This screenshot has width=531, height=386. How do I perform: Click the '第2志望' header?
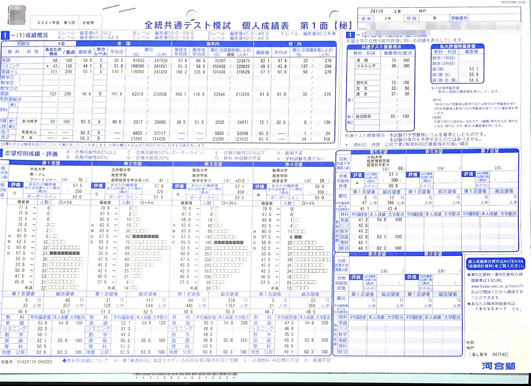133,164
